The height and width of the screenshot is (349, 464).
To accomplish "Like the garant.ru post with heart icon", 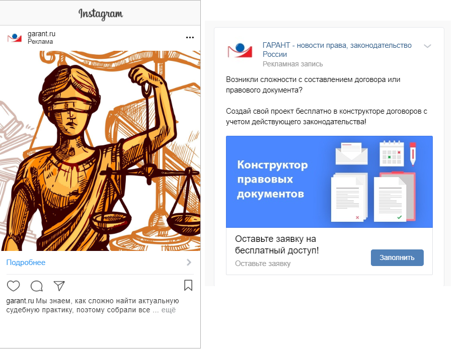I will pos(13,286).
